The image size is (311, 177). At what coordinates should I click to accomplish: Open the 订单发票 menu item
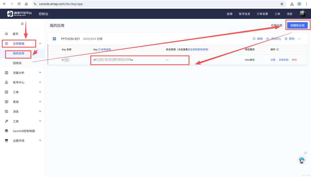[262, 14]
